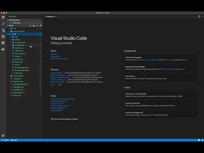Open the Product documentation link
Image resolution: width=204 pixels, height=153 pixels.
[x=60, y=106]
